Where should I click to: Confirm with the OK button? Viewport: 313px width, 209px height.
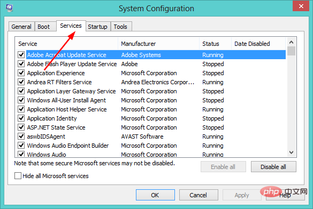point(155,195)
